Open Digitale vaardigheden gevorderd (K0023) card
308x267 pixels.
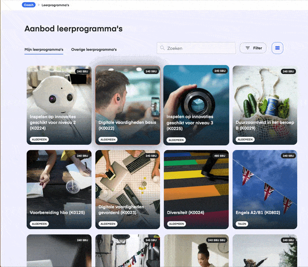(128, 189)
